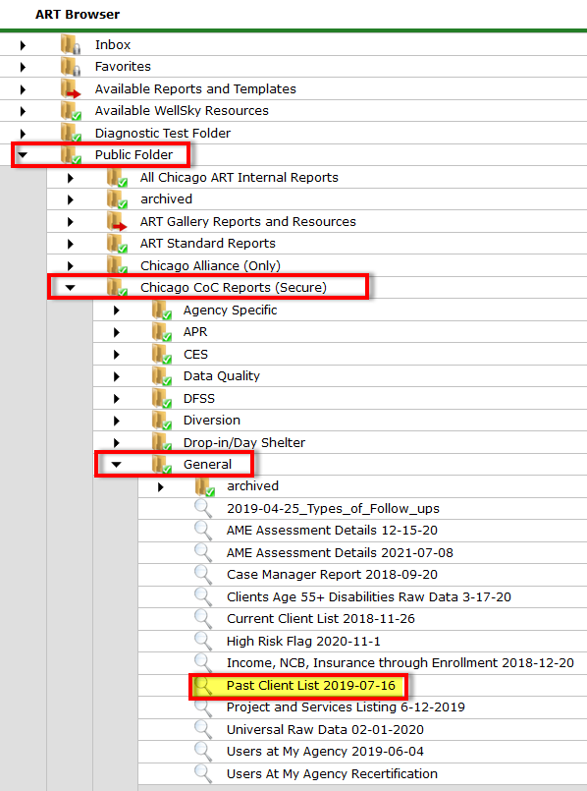Collapse the General folder arrow

(116, 465)
